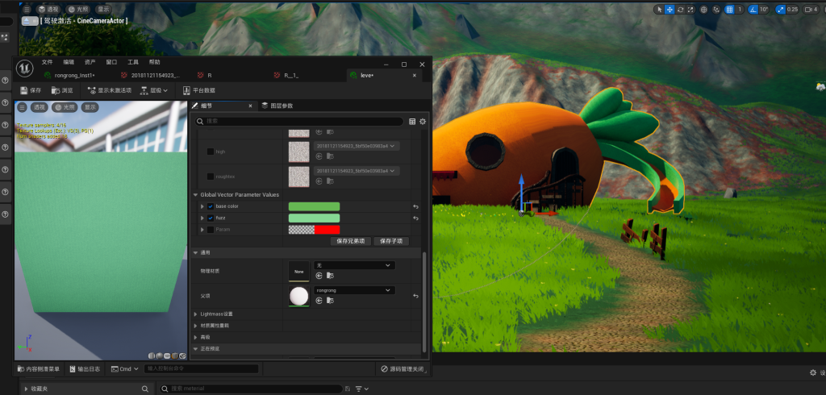This screenshot has width=826, height=395.
Task: Close the leve tab
Action: [414, 75]
